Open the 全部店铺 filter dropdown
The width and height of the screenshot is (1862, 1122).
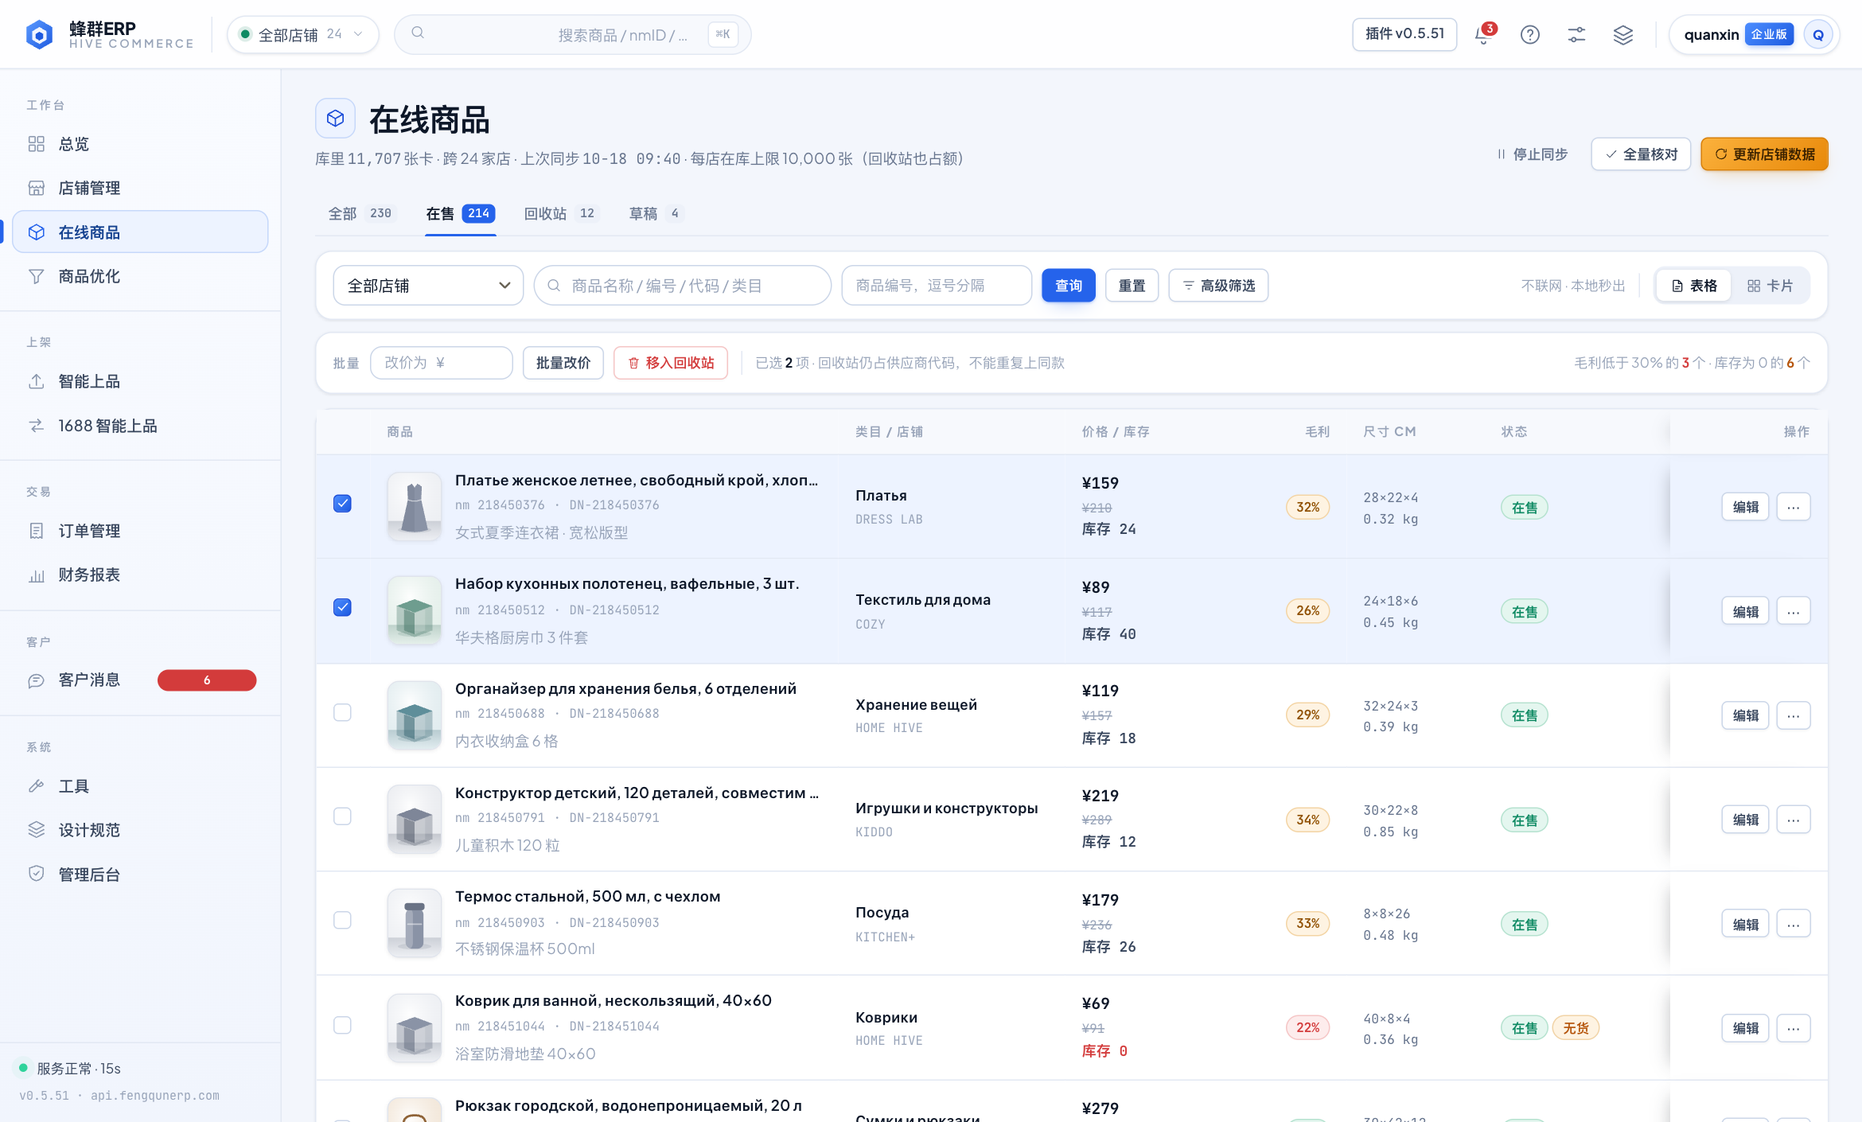428,286
